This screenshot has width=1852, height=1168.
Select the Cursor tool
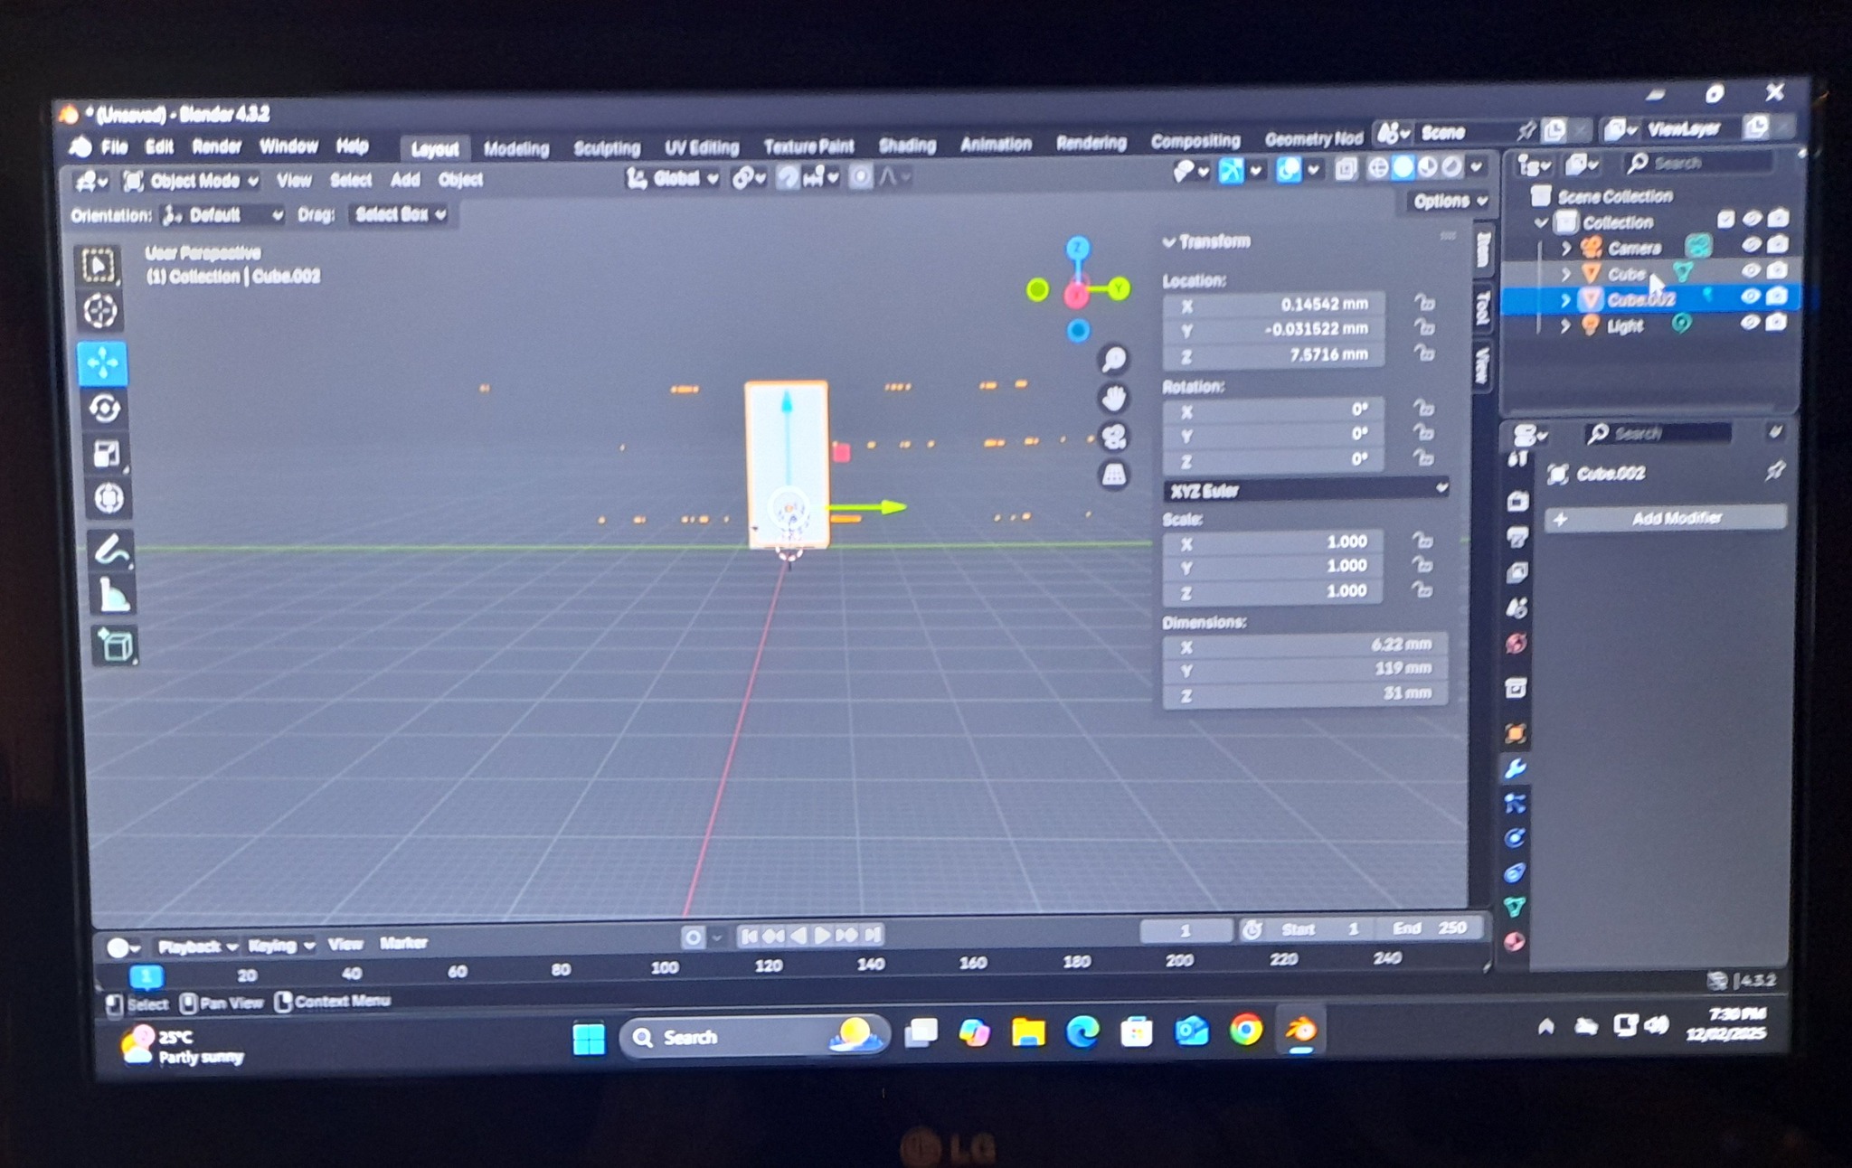click(x=99, y=311)
